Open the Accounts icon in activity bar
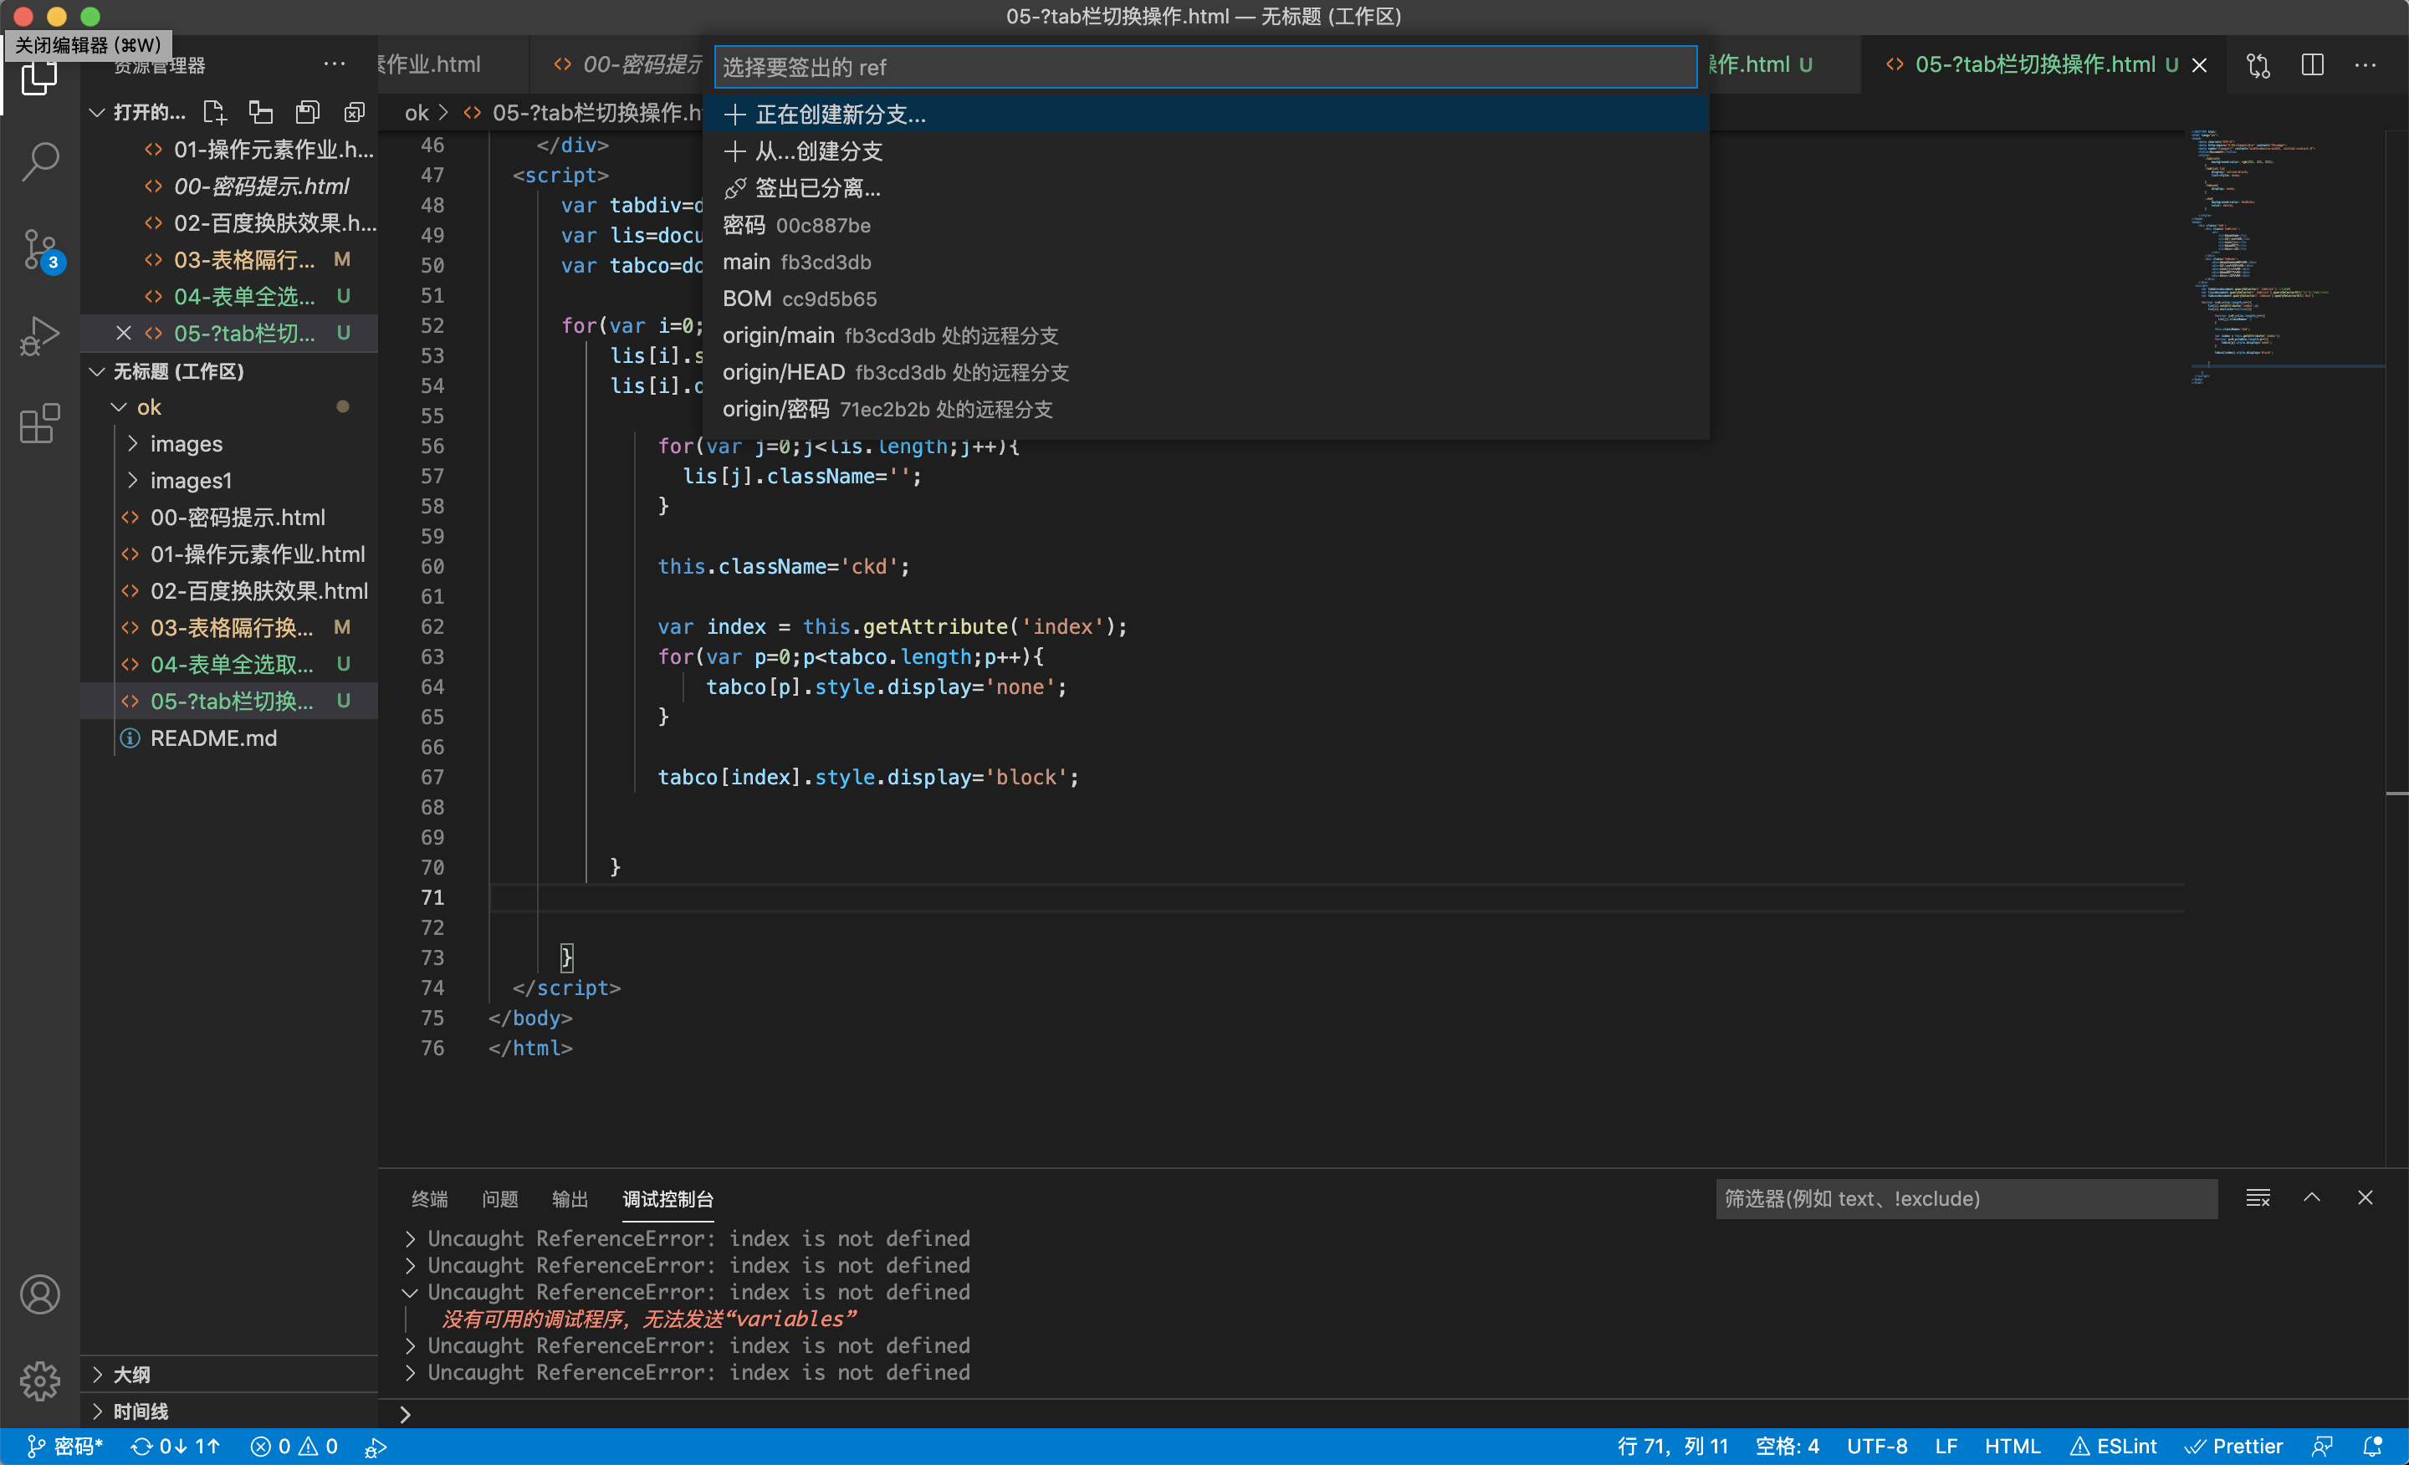This screenshot has width=2409, height=1465. click(39, 1295)
